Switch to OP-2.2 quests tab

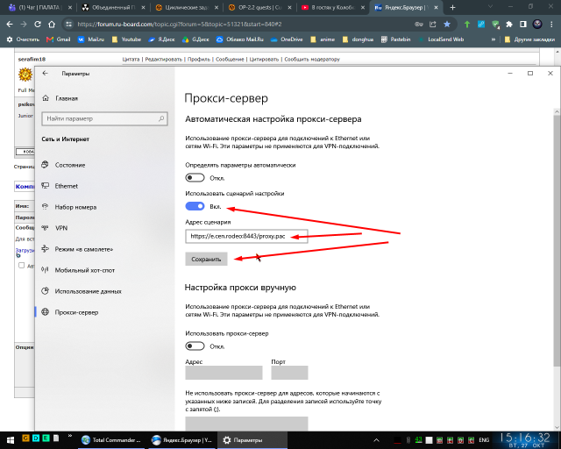pyautogui.click(x=259, y=7)
